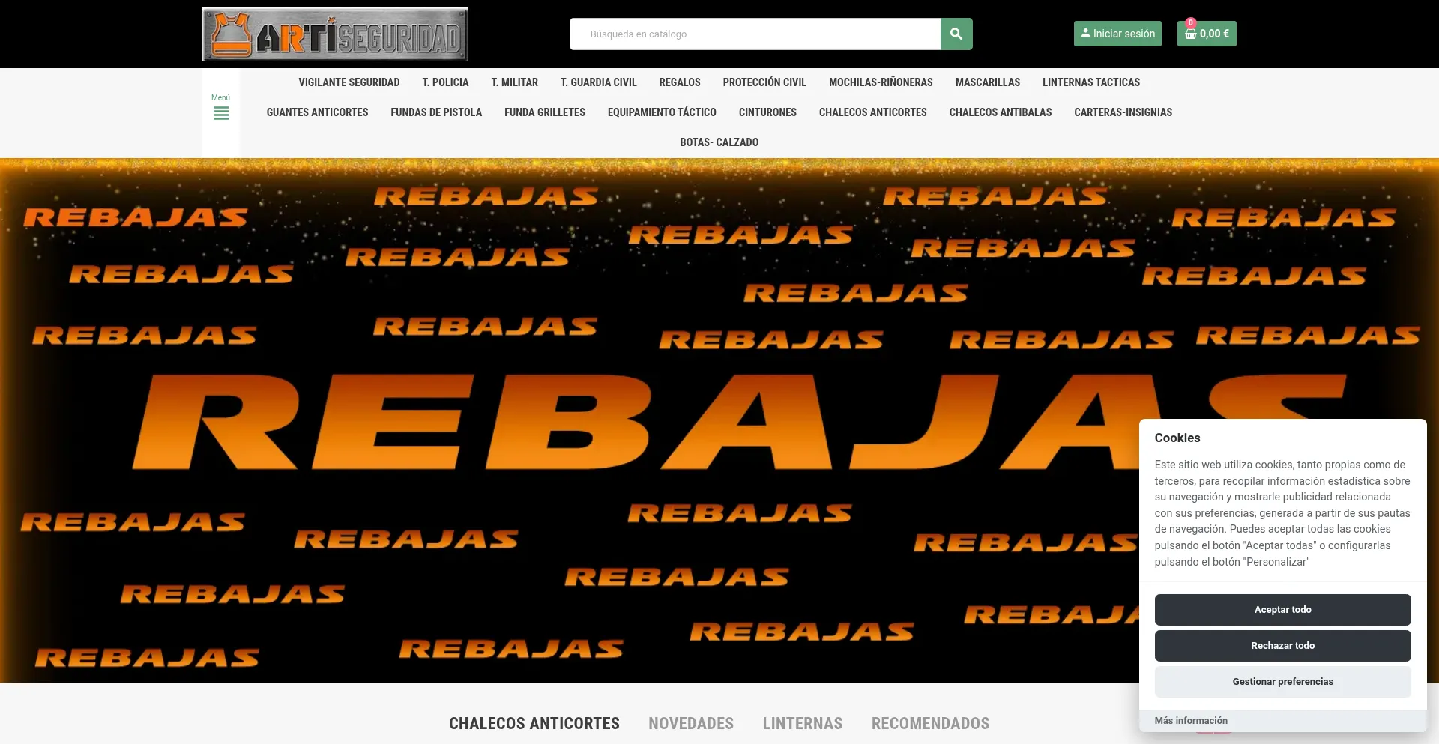Browse the LINTERNAS TACTICAS section
Image resolution: width=1439 pixels, height=744 pixels.
tap(1090, 82)
